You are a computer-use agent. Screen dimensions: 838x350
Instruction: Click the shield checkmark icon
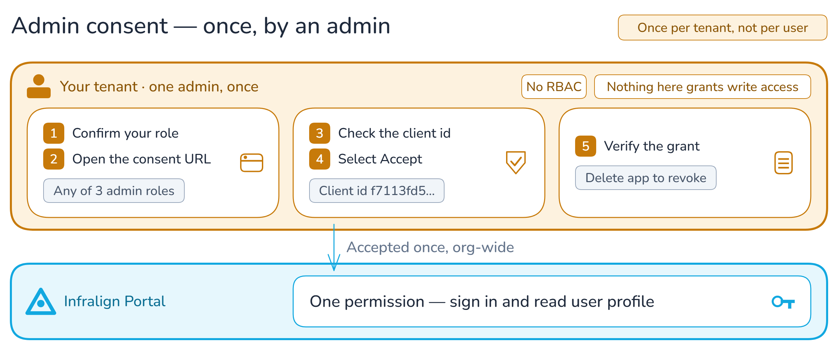pos(516,162)
